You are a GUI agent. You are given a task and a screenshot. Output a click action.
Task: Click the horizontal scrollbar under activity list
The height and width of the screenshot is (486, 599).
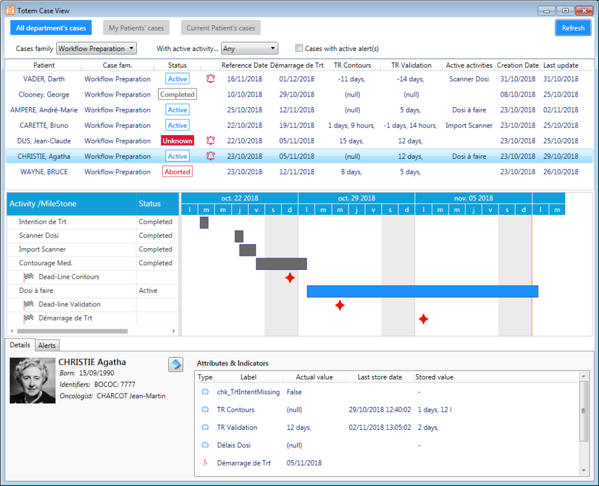(x=70, y=331)
